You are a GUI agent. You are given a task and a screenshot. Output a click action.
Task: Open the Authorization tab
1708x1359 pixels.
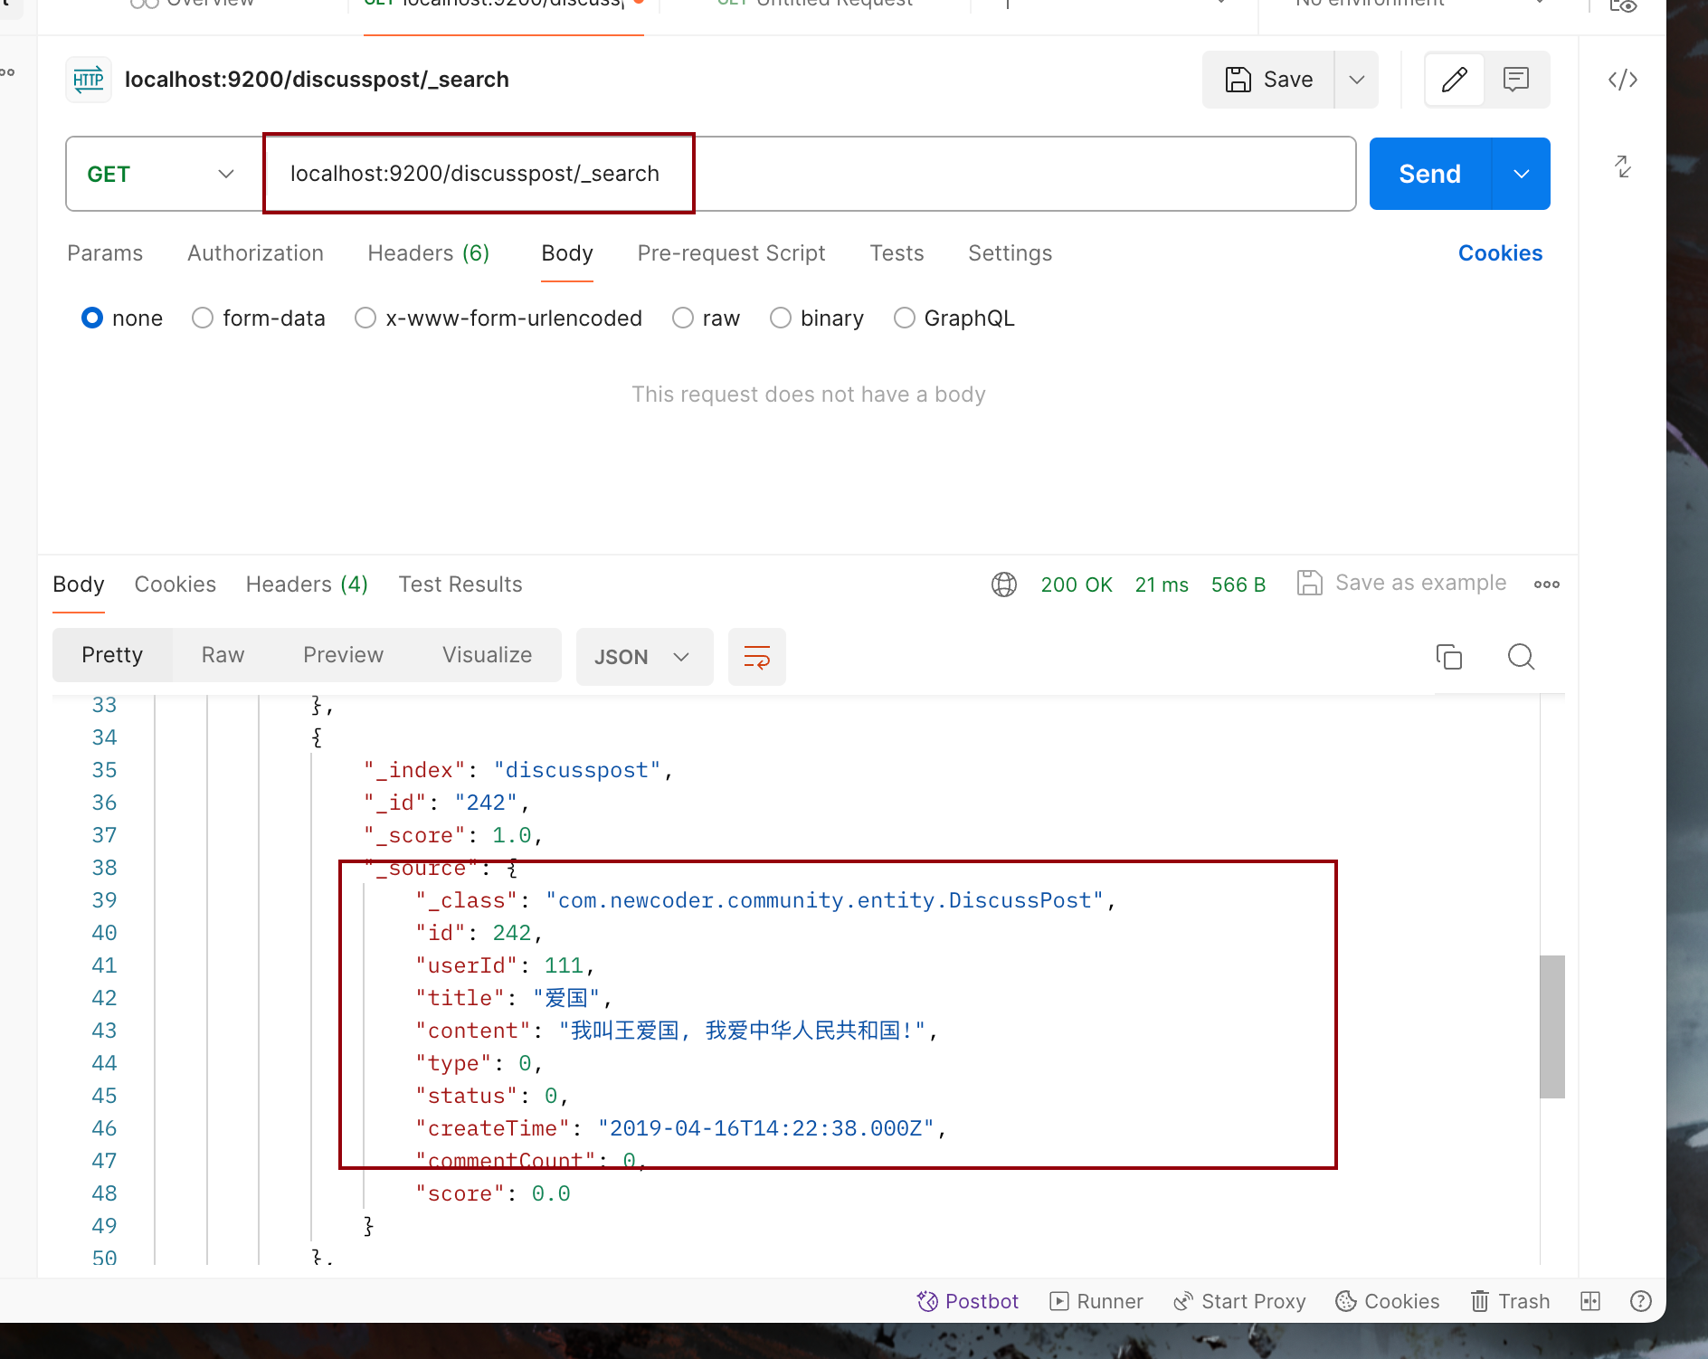click(x=255, y=253)
